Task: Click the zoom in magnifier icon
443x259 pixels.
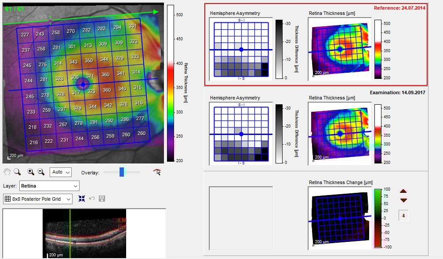Action: pyautogui.click(x=30, y=172)
